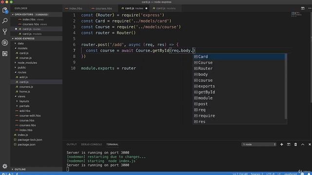
Task: Pick the getById autocomplete suggestion
Action: (239, 92)
